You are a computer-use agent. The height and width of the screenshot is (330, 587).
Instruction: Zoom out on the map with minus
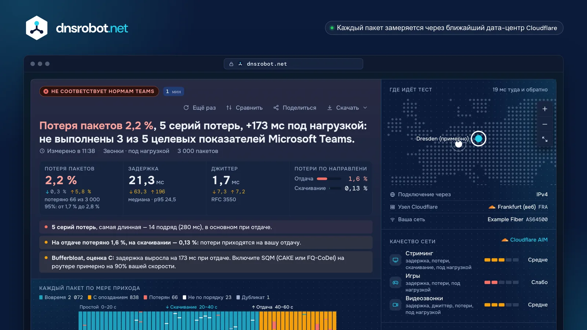coord(545,124)
